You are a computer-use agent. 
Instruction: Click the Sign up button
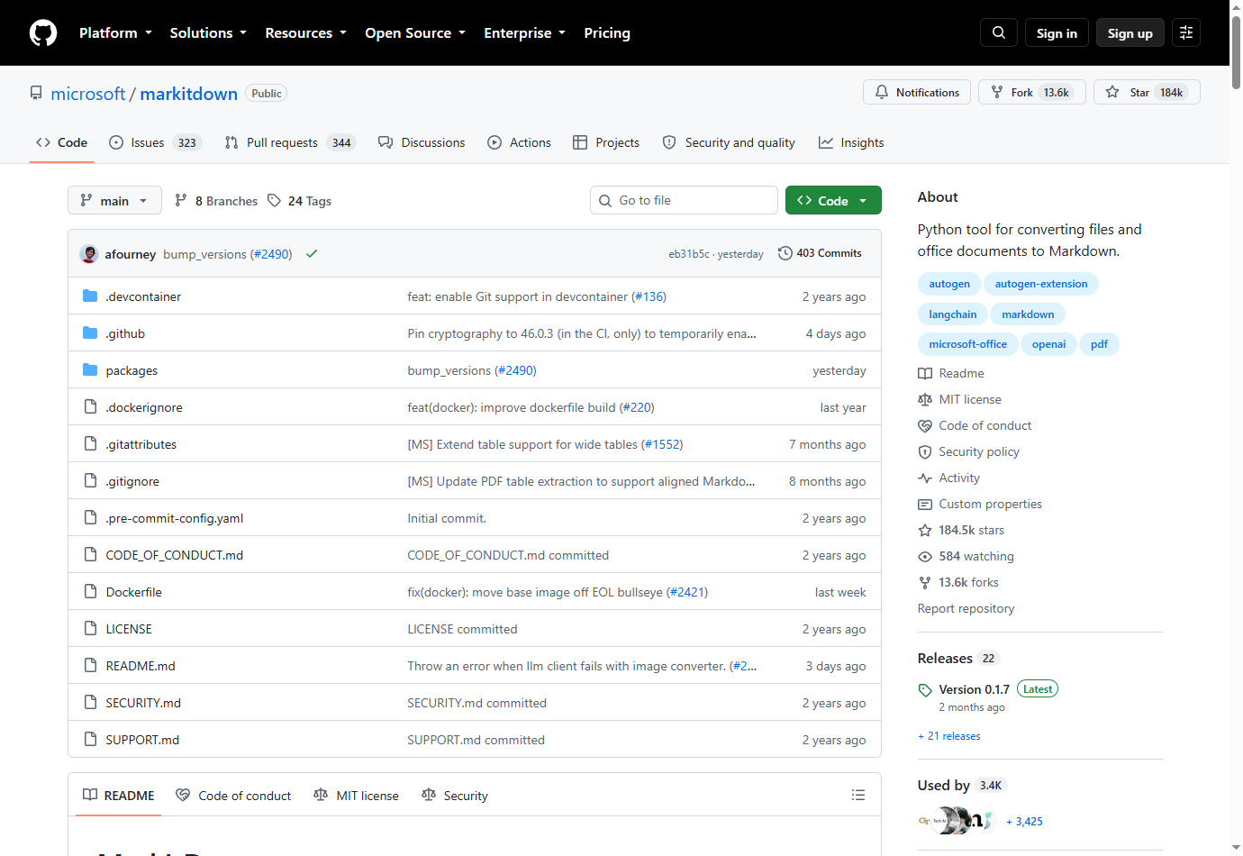tap(1130, 32)
